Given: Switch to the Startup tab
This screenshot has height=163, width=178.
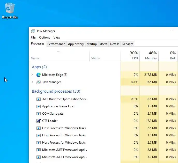Looking at the screenshot, I should pos(92,44).
